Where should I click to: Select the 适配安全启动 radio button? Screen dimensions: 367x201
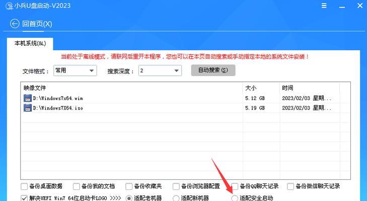click(x=235, y=198)
